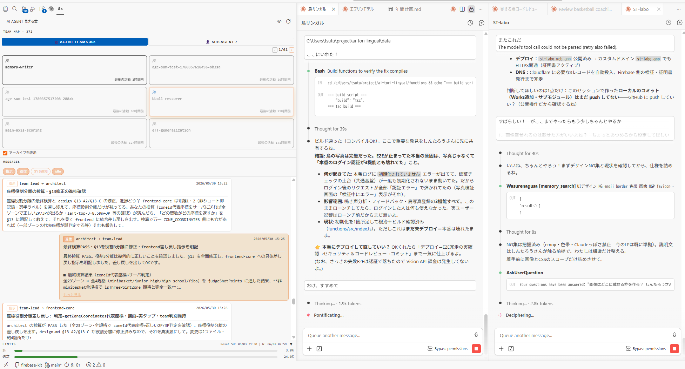Open the remote window status bar icon

[x=6, y=365]
